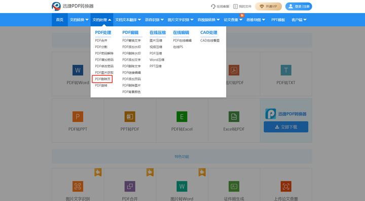This screenshot has width=365, height=201.
Task: Choose PDF修改密码 from the menu
Action: [x=104, y=66]
